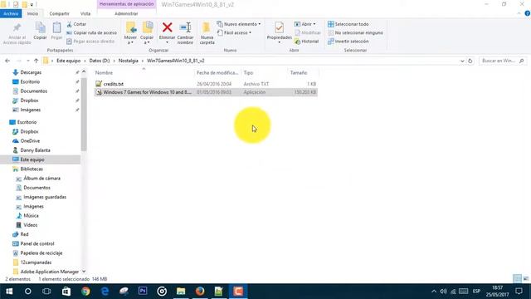Open Papelera de reciclaje

coord(41,252)
